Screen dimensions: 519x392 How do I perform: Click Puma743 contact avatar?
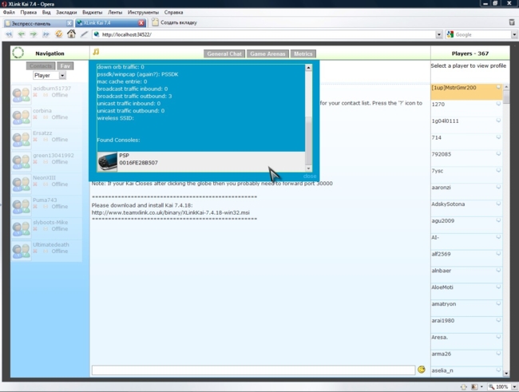click(22, 206)
